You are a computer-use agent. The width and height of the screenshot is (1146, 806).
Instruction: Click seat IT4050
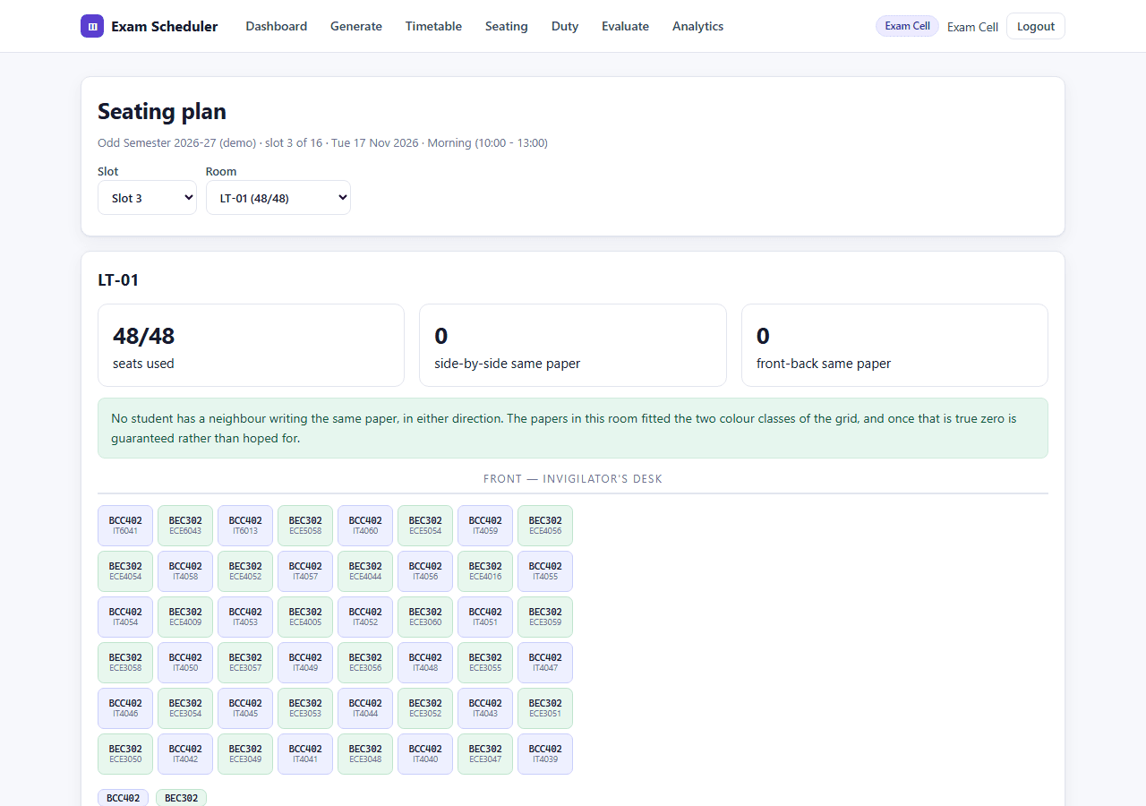tap(185, 663)
